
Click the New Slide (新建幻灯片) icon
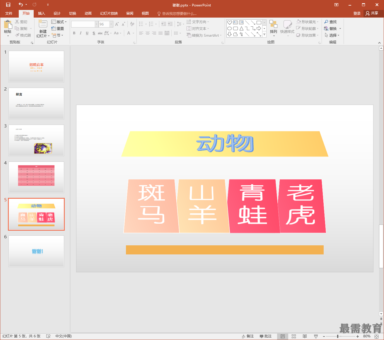click(43, 24)
